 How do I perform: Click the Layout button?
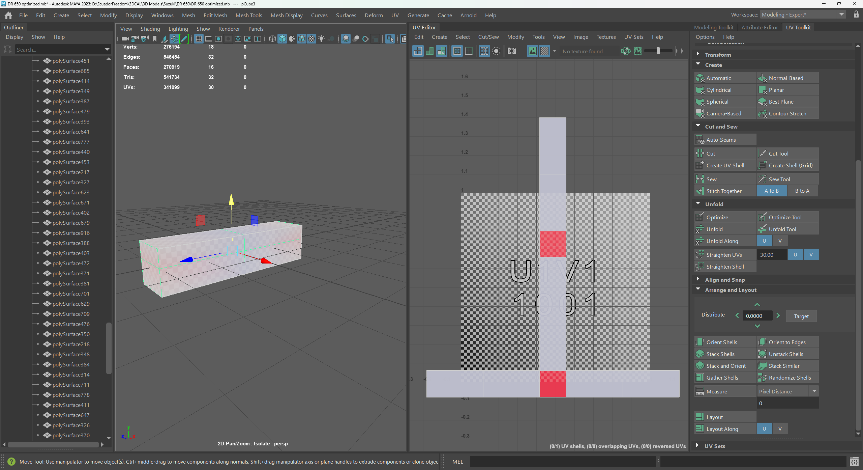tap(725, 417)
